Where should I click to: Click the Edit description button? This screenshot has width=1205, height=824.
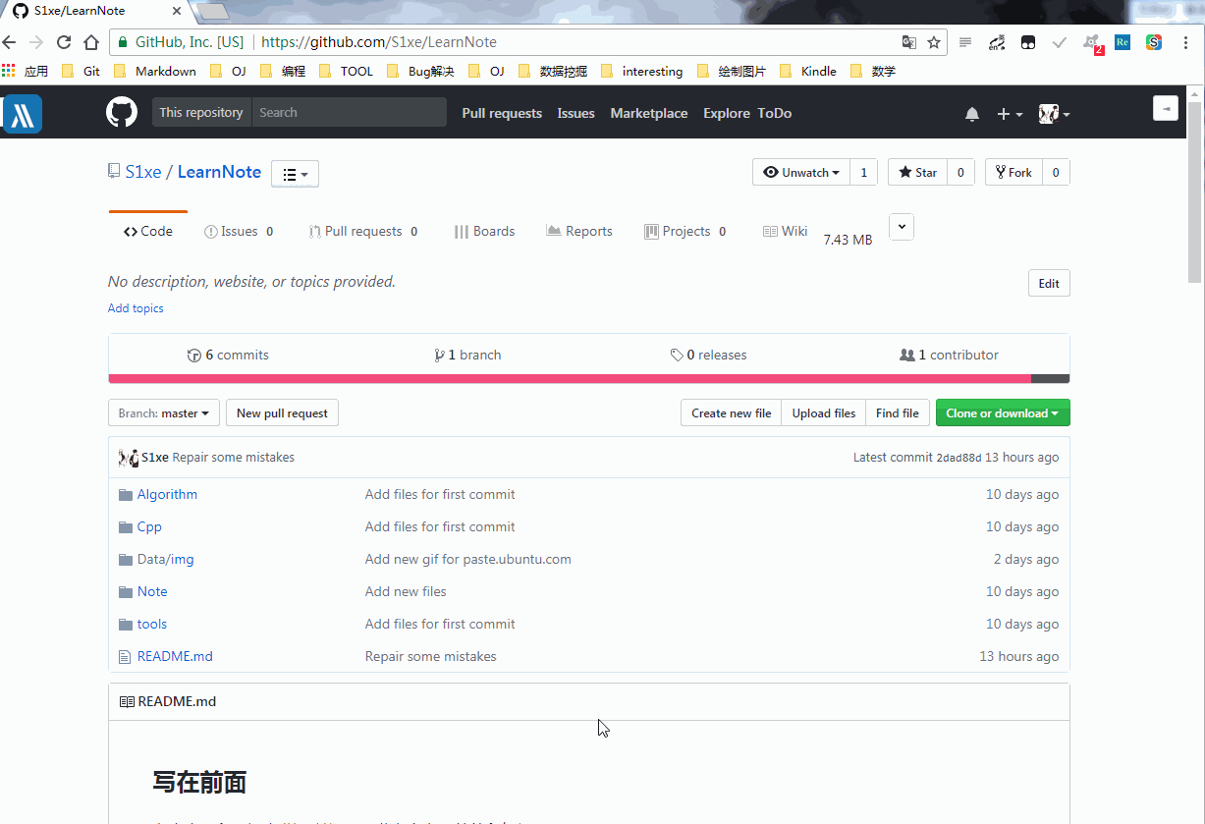(x=1049, y=283)
